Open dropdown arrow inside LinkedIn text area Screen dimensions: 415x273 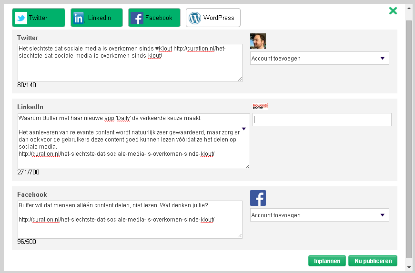[244, 129]
